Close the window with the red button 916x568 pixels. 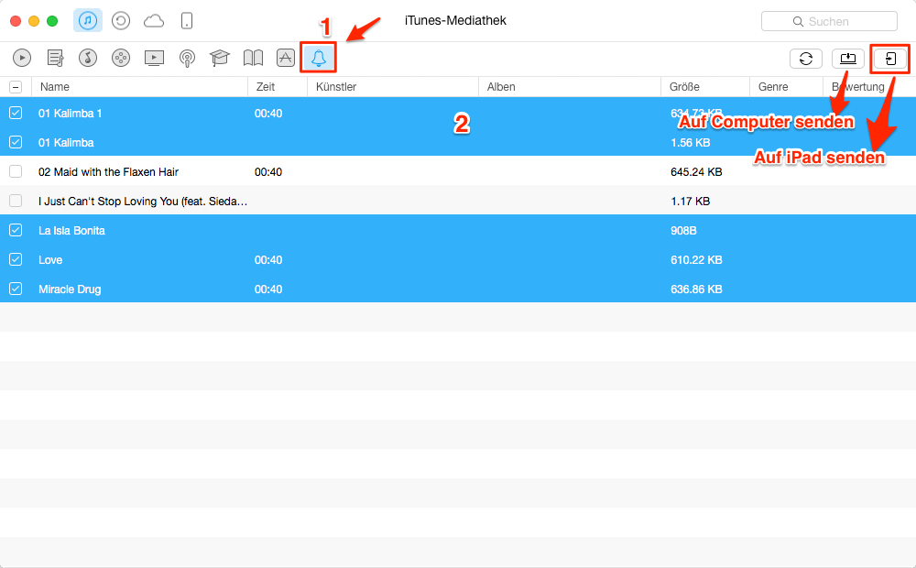(16, 21)
